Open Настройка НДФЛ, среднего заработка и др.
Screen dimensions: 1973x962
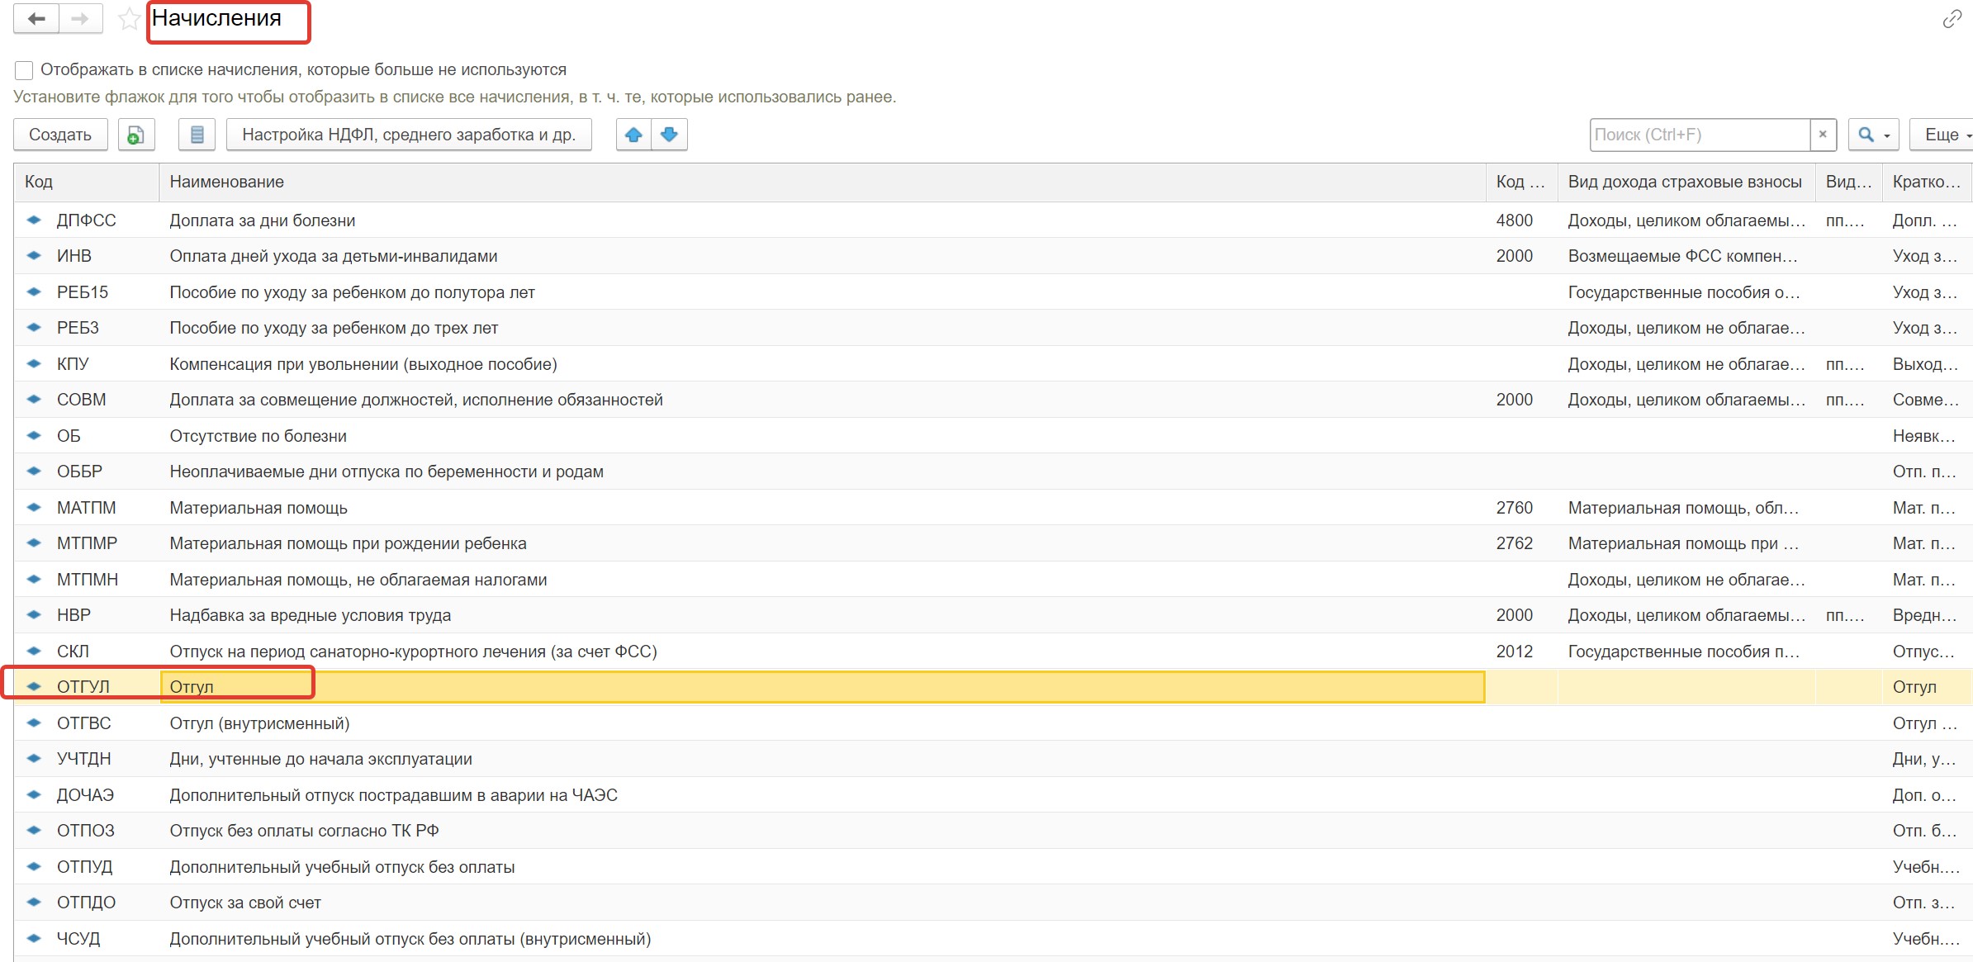pyautogui.click(x=409, y=135)
